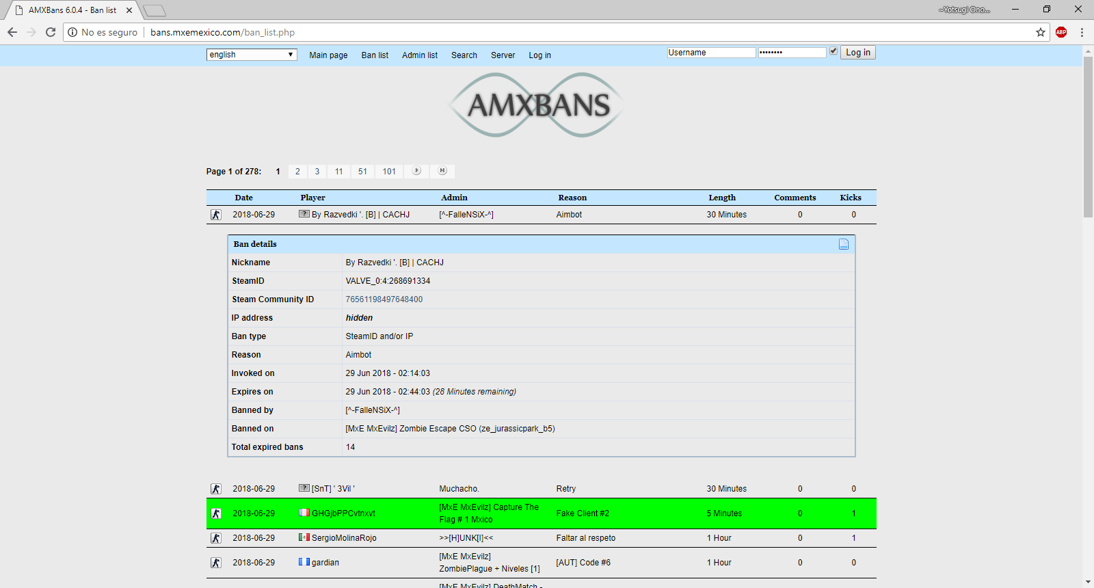
Task: Go to page 3 of ban list
Action: point(317,172)
